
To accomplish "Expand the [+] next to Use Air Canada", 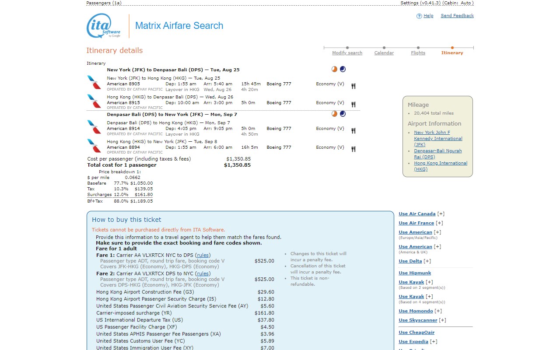I will [441, 214].
